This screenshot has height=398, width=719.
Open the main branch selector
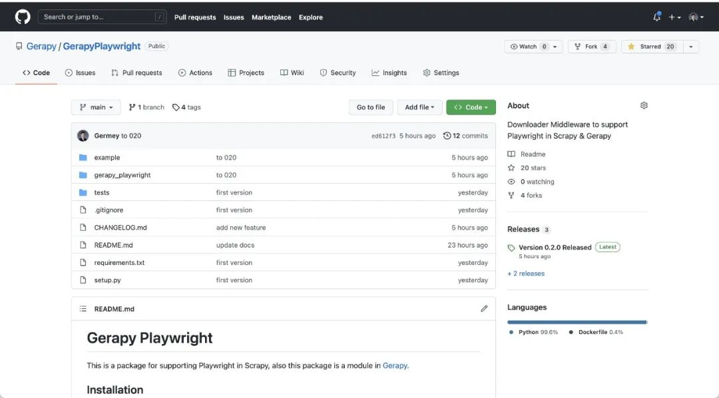tap(96, 107)
